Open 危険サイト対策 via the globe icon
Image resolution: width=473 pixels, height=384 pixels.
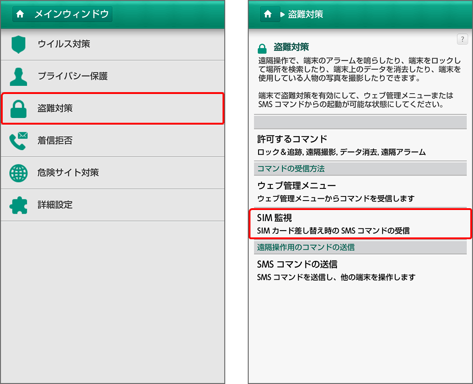coord(18,173)
